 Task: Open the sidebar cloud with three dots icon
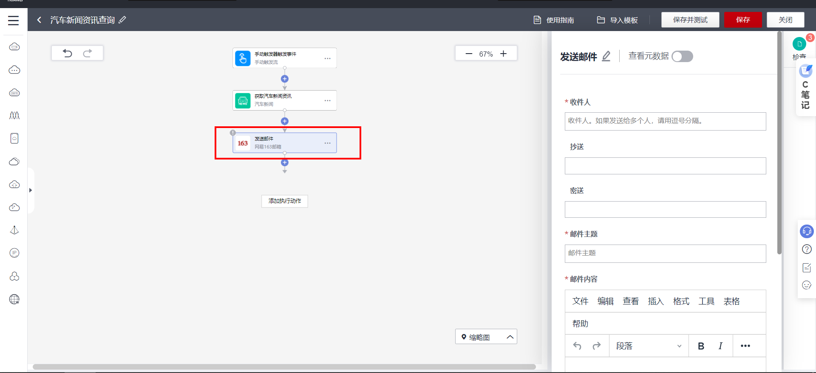pyautogui.click(x=14, y=70)
